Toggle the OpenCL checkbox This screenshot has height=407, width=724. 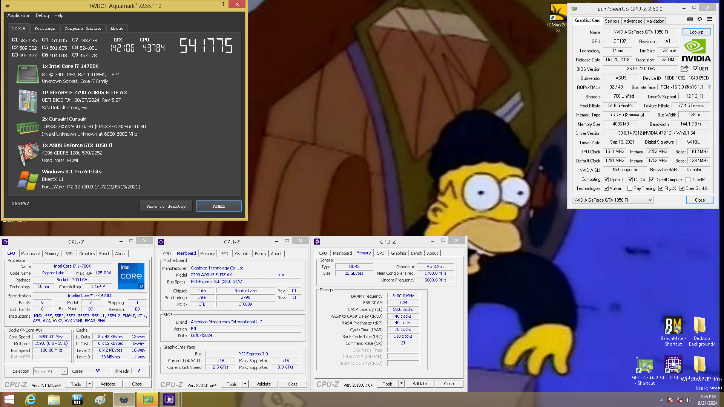[x=606, y=180]
